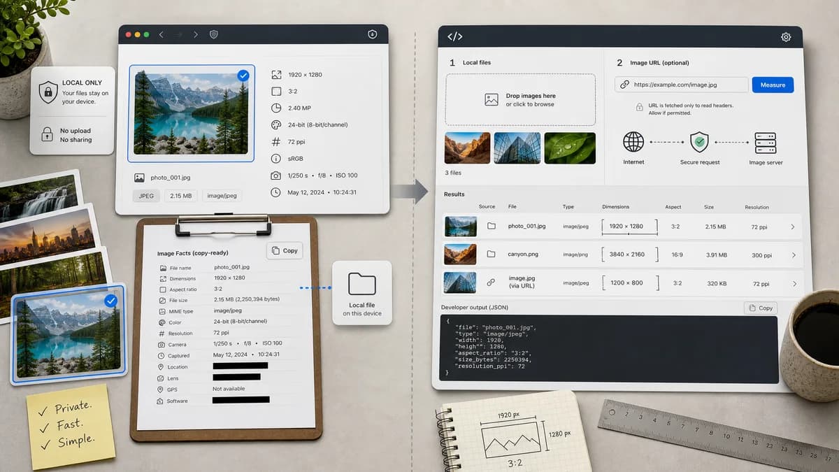Click the Aspect column header
This screenshot has width=839, height=472.
pos(673,207)
